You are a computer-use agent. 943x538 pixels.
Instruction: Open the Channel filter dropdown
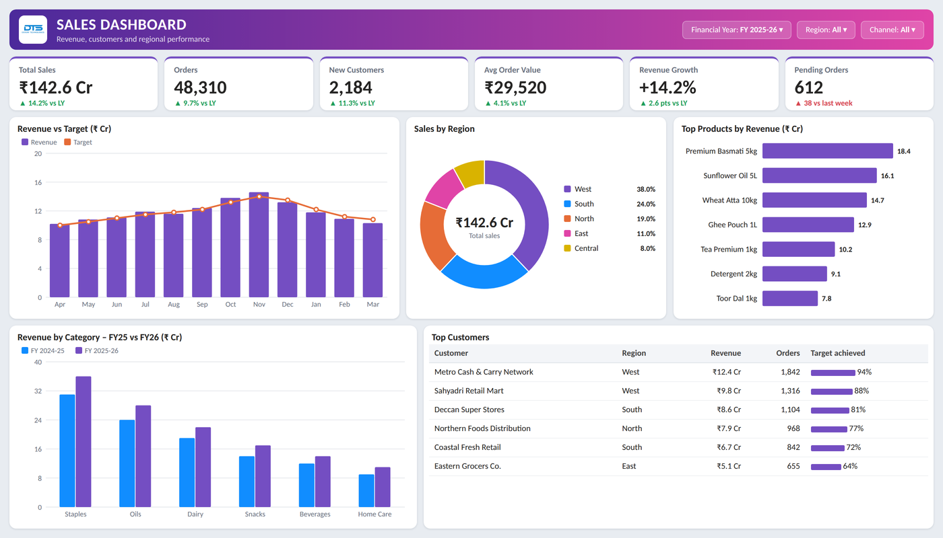892,30
